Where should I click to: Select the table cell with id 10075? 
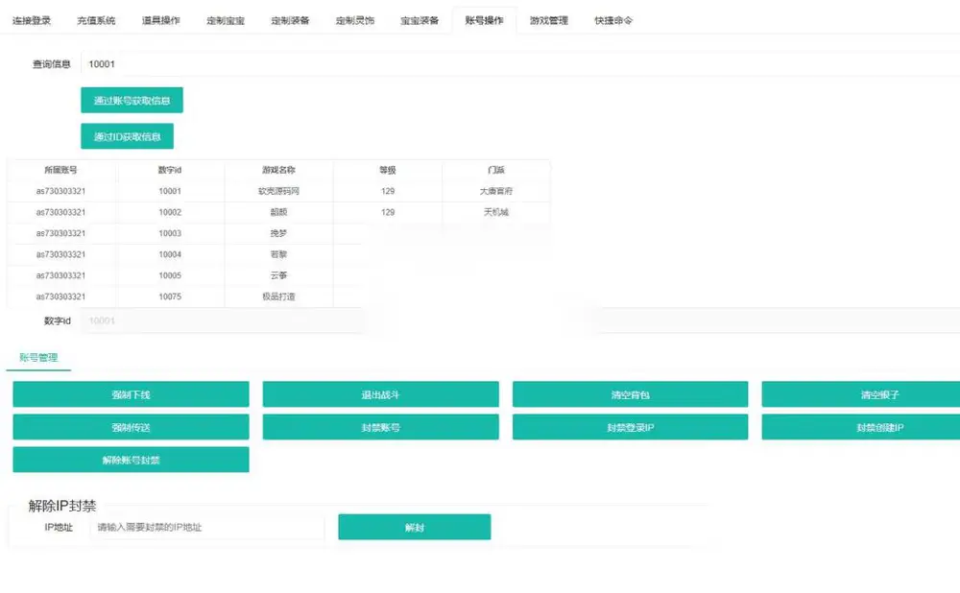170,296
